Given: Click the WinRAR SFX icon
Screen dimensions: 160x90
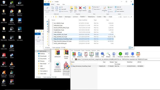Looking at the screenshot, I should (x=138, y=54).
